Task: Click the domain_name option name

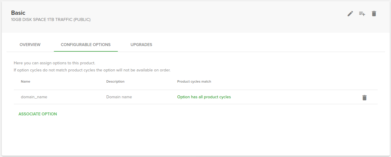Action: pos(34,97)
